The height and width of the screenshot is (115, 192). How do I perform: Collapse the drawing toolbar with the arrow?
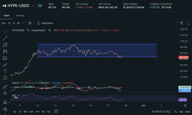tap(10, 103)
